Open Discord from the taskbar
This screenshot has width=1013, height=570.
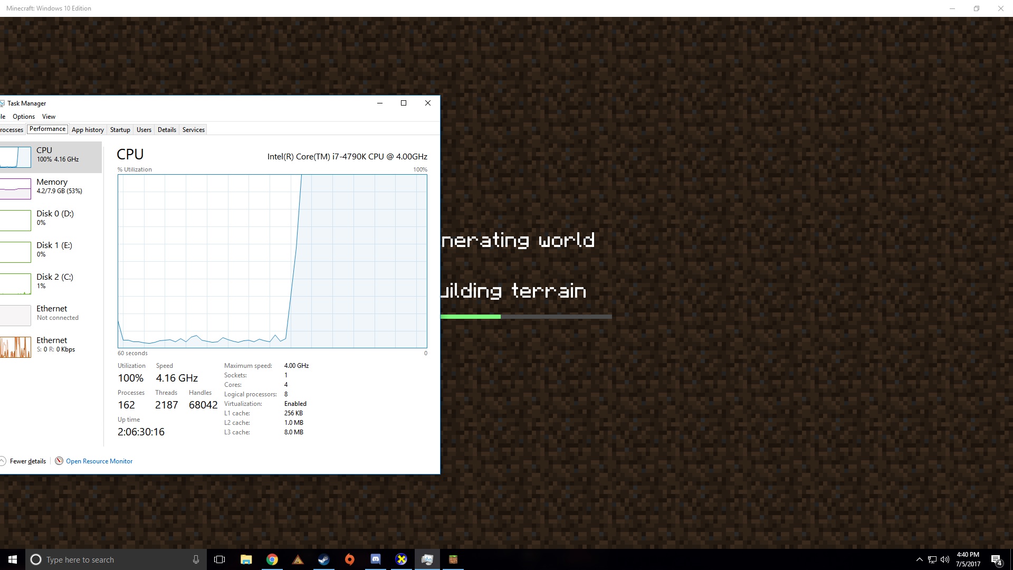click(x=375, y=559)
